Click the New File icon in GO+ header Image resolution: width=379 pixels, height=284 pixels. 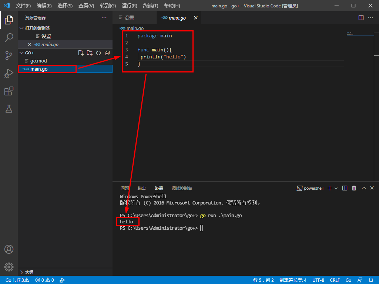click(x=81, y=53)
